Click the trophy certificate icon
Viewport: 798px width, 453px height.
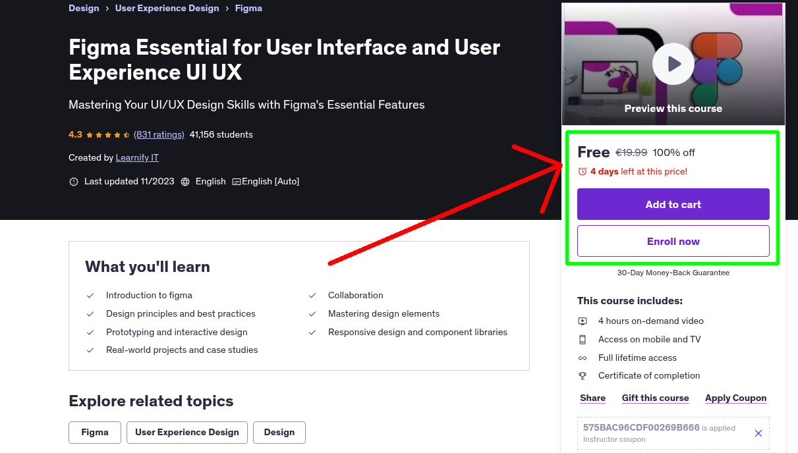pos(583,376)
